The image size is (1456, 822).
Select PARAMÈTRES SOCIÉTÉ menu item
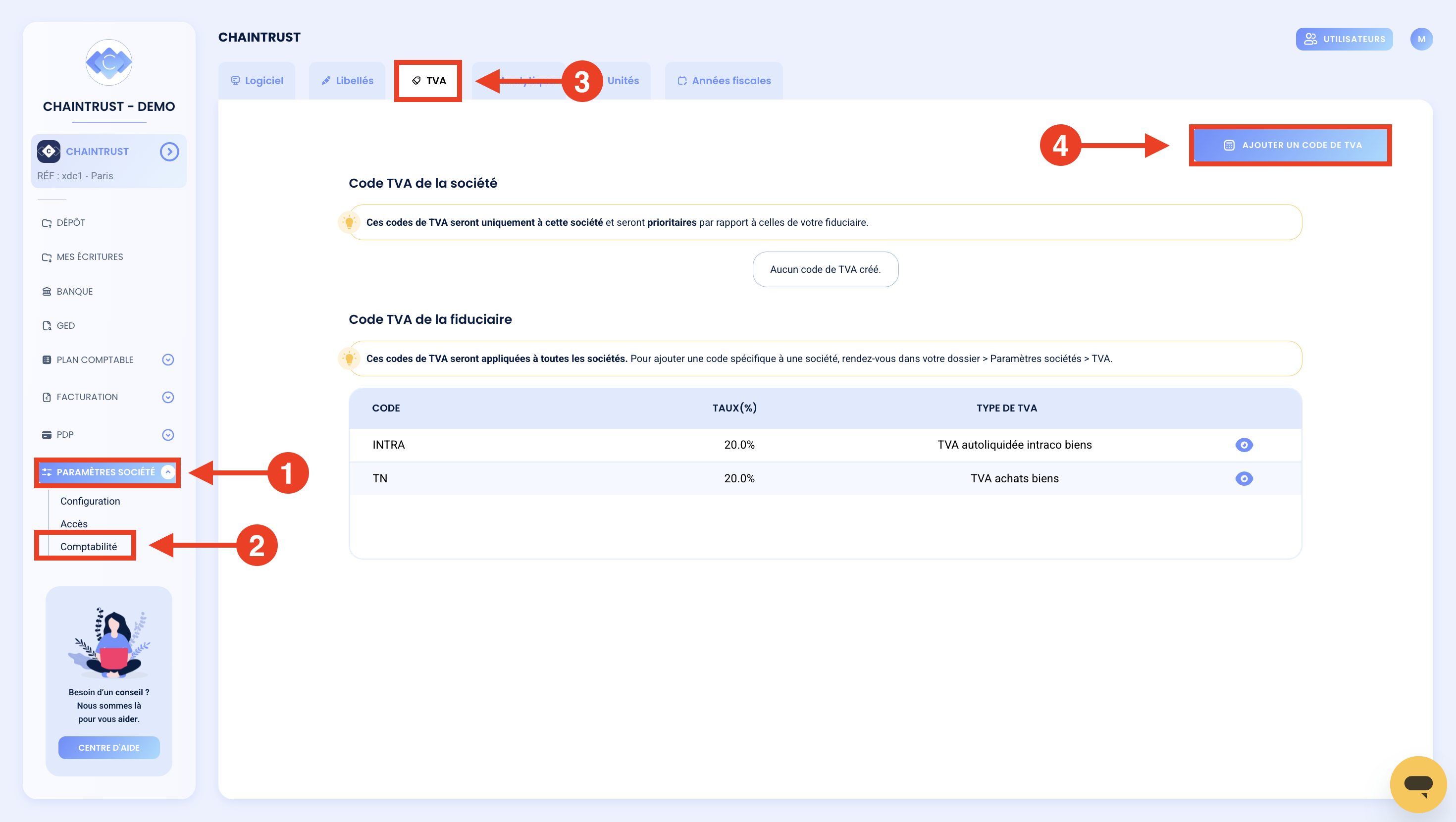tap(107, 472)
